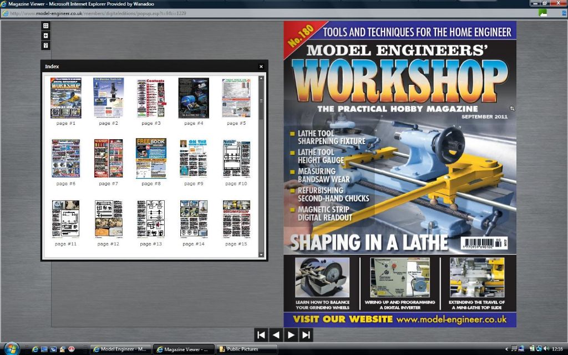Click the Index panel title
This screenshot has width=568, height=355.
52,67
